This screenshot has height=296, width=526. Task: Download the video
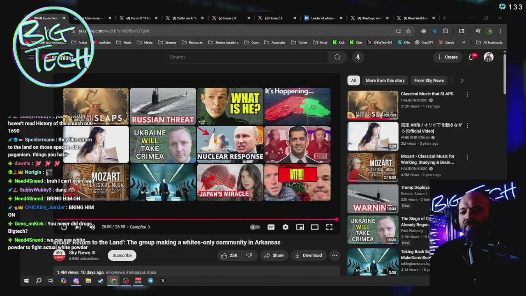[308, 255]
